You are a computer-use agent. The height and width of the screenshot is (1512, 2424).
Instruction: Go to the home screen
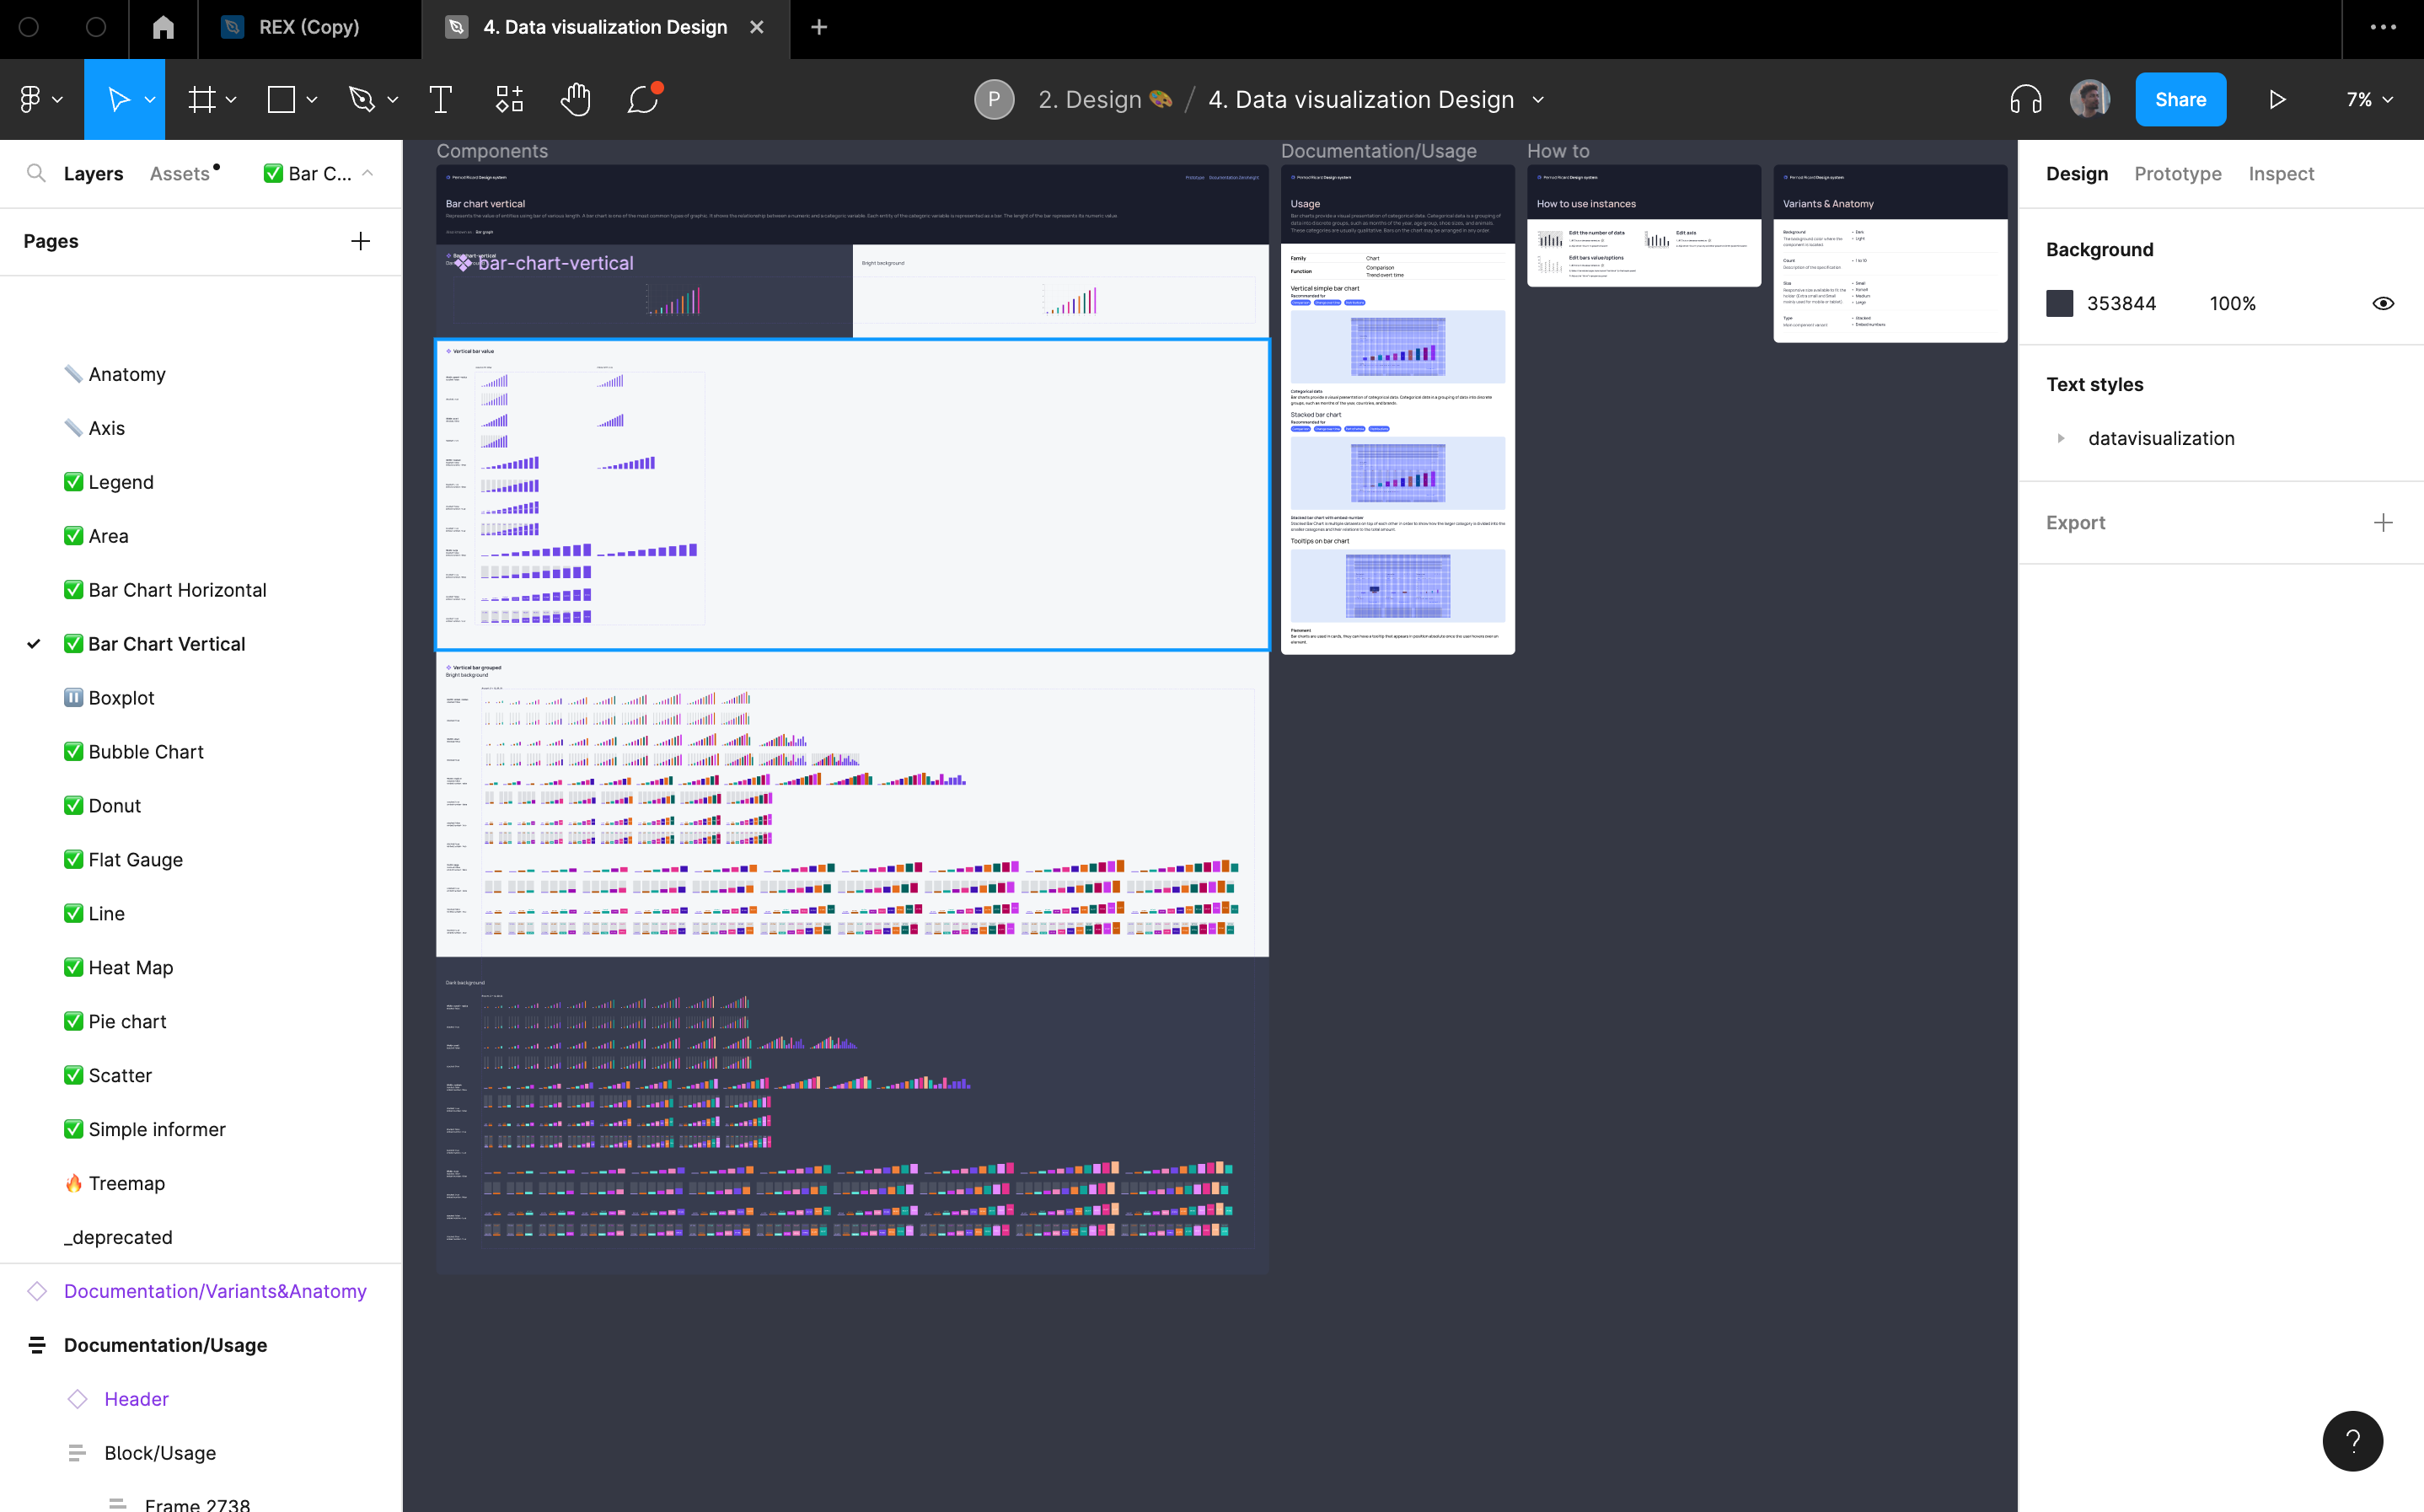click(163, 27)
